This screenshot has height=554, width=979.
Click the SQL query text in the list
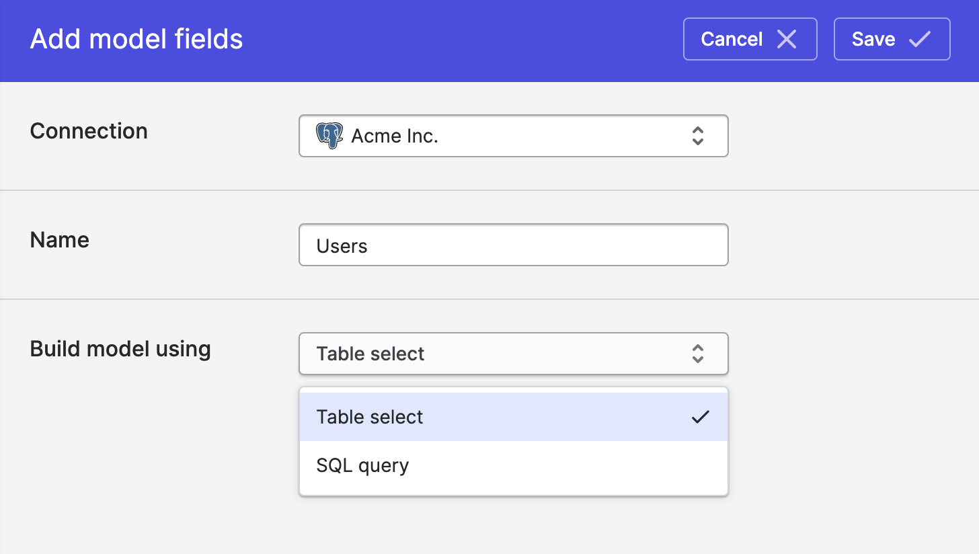pos(362,465)
